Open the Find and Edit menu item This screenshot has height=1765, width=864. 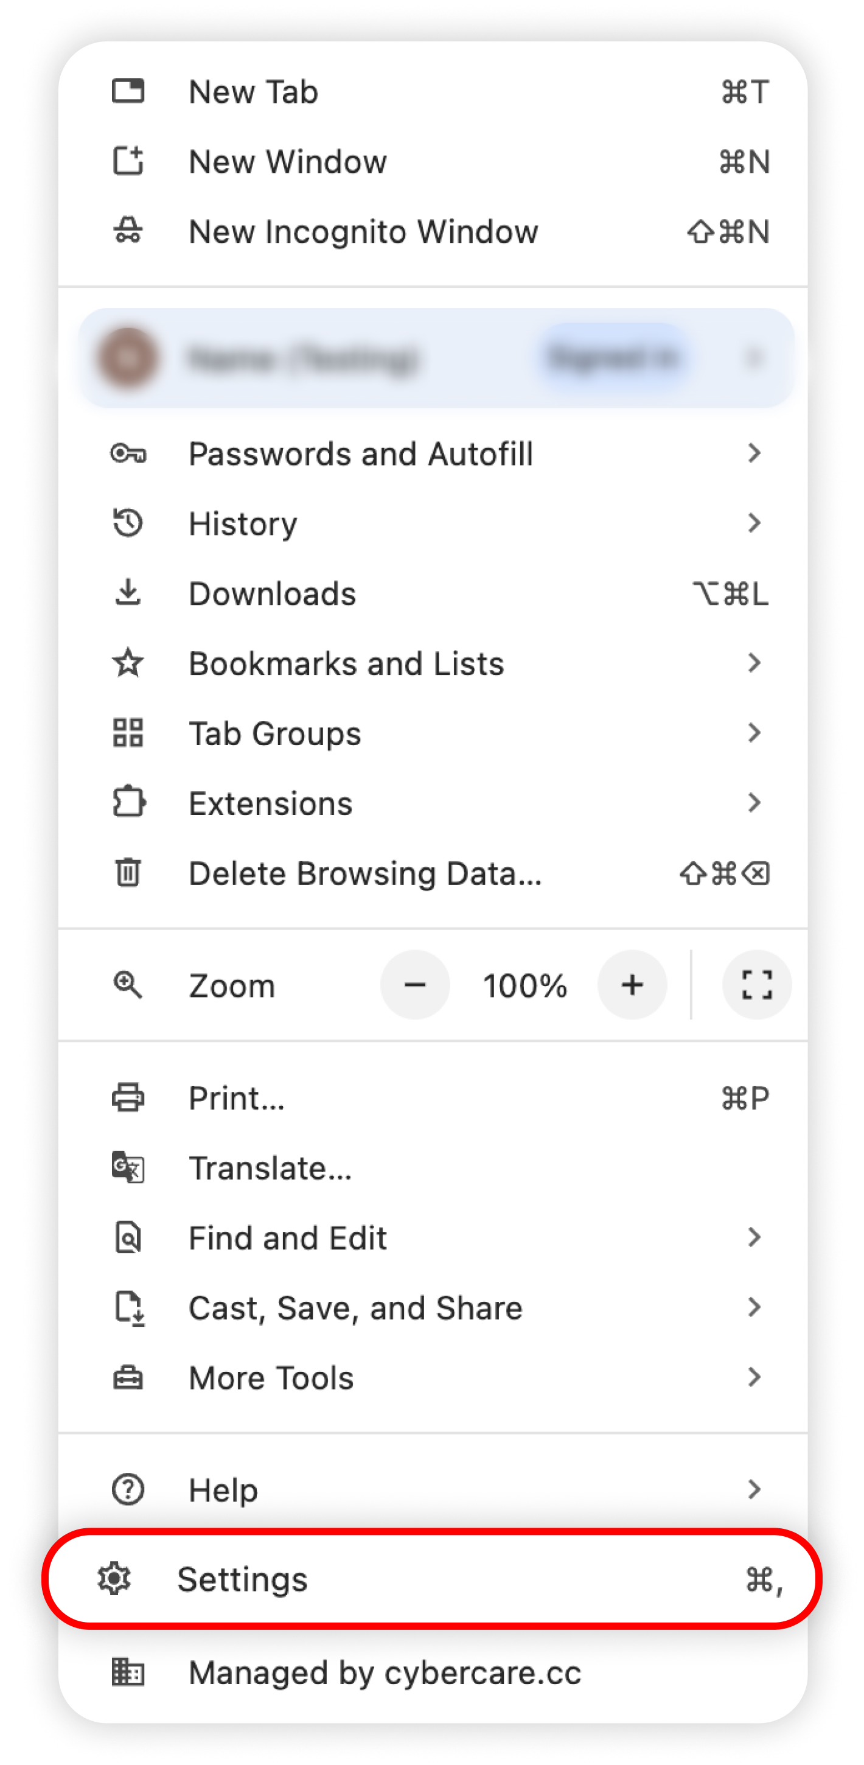433,1237
